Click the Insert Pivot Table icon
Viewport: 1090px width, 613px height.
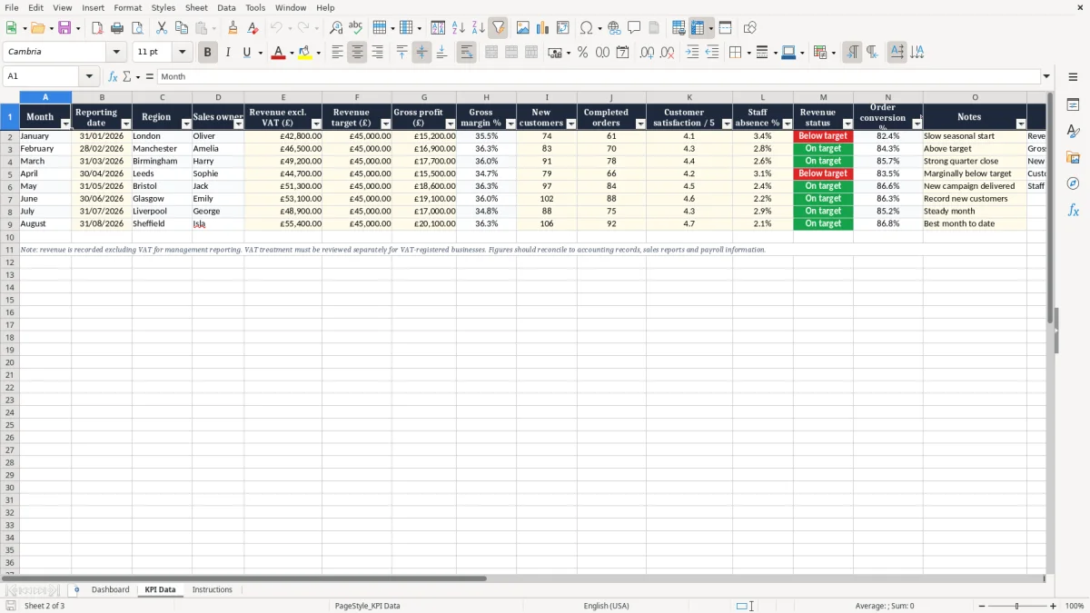(x=563, y=28)
